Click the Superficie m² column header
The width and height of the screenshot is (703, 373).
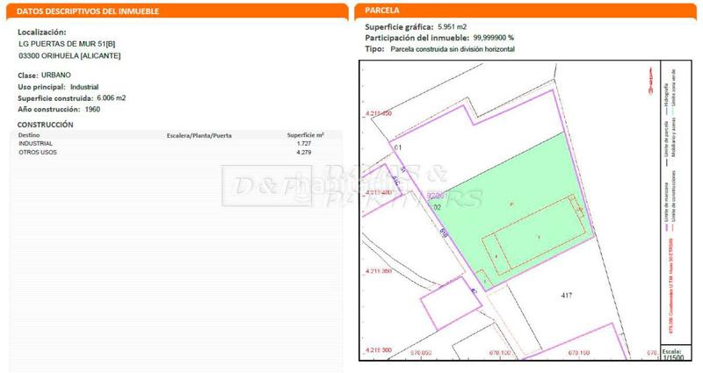pos(306,135)
